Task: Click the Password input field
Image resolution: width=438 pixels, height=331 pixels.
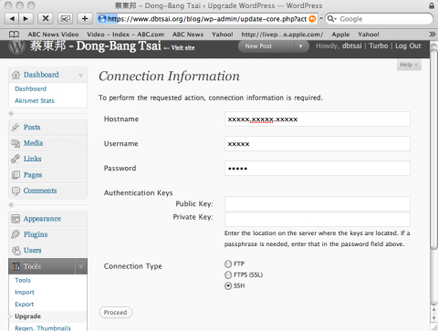Action: click(318, 169)
